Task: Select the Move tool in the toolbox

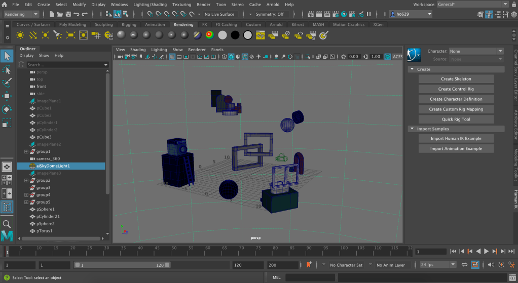Action: pos(7,96)
